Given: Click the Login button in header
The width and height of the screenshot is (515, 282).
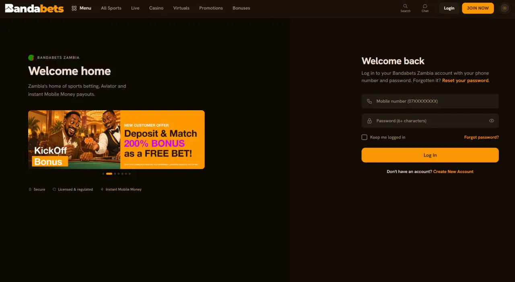Looking at the screenshot, I should pyautogui.click(x=449, y=8).
